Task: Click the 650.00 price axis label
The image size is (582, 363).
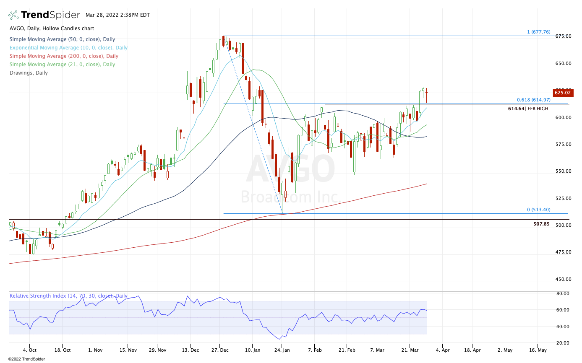Action: tap(563, 64)
